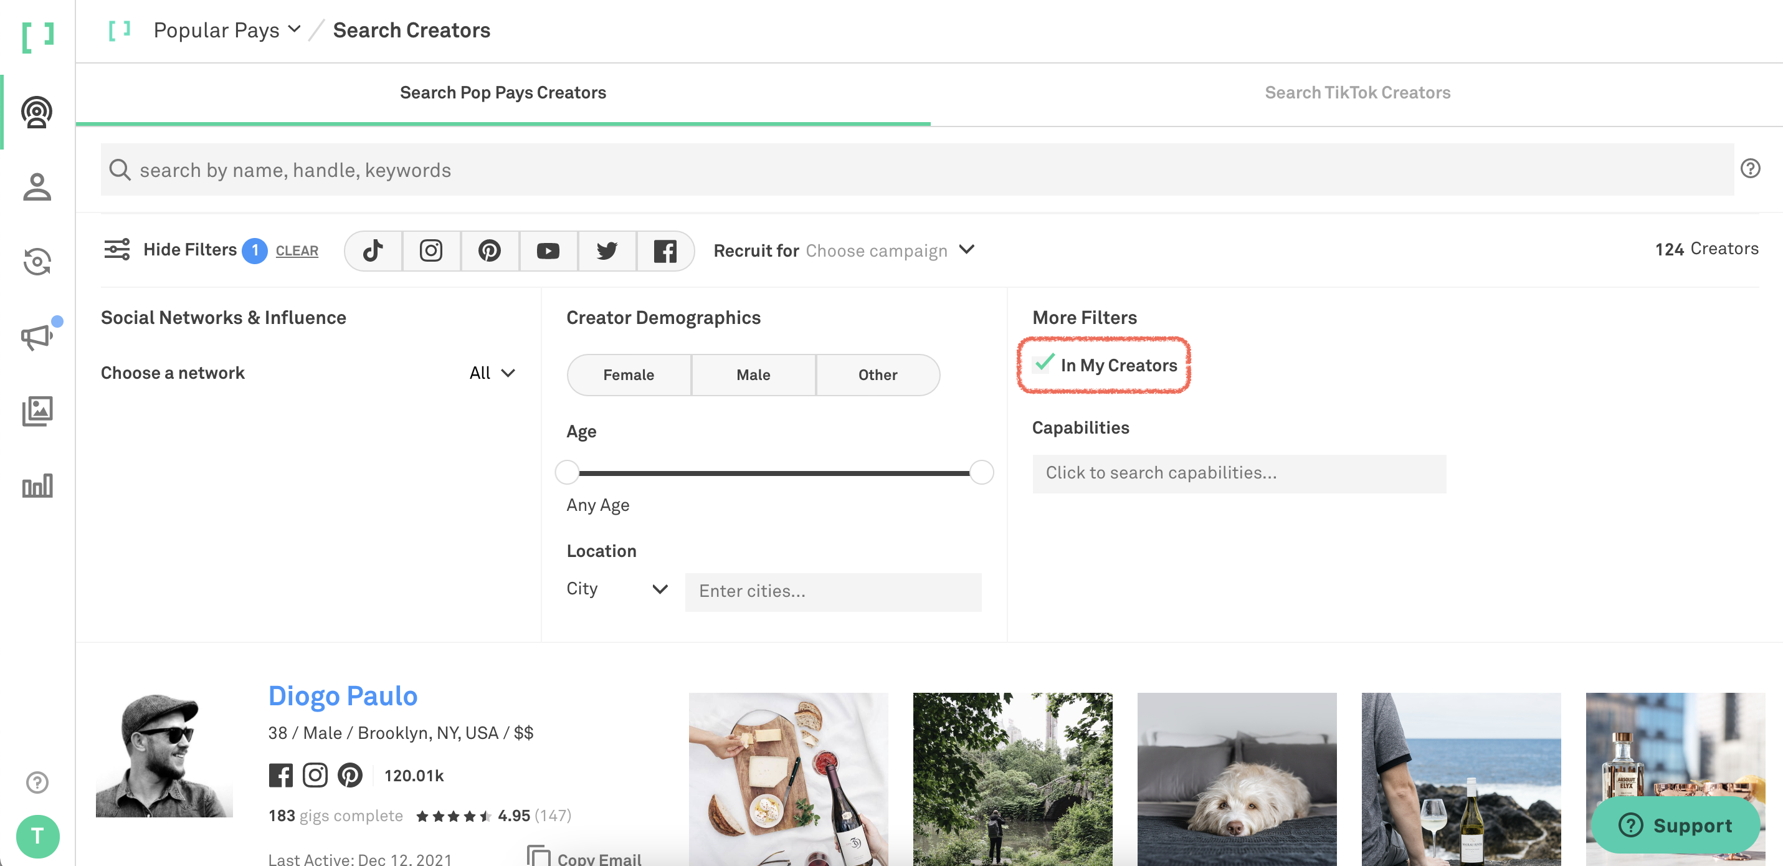This screenshot has width=1783, height=866.
Task: Switch to the Search TikTok Creators tab
Action: pos(1357,92)
